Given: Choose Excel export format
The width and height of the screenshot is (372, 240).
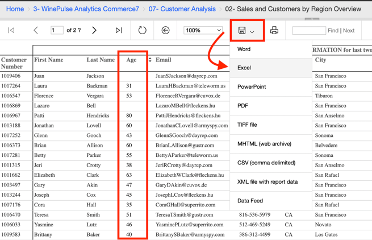Looking at the screenshot, I should click(244, 68).
